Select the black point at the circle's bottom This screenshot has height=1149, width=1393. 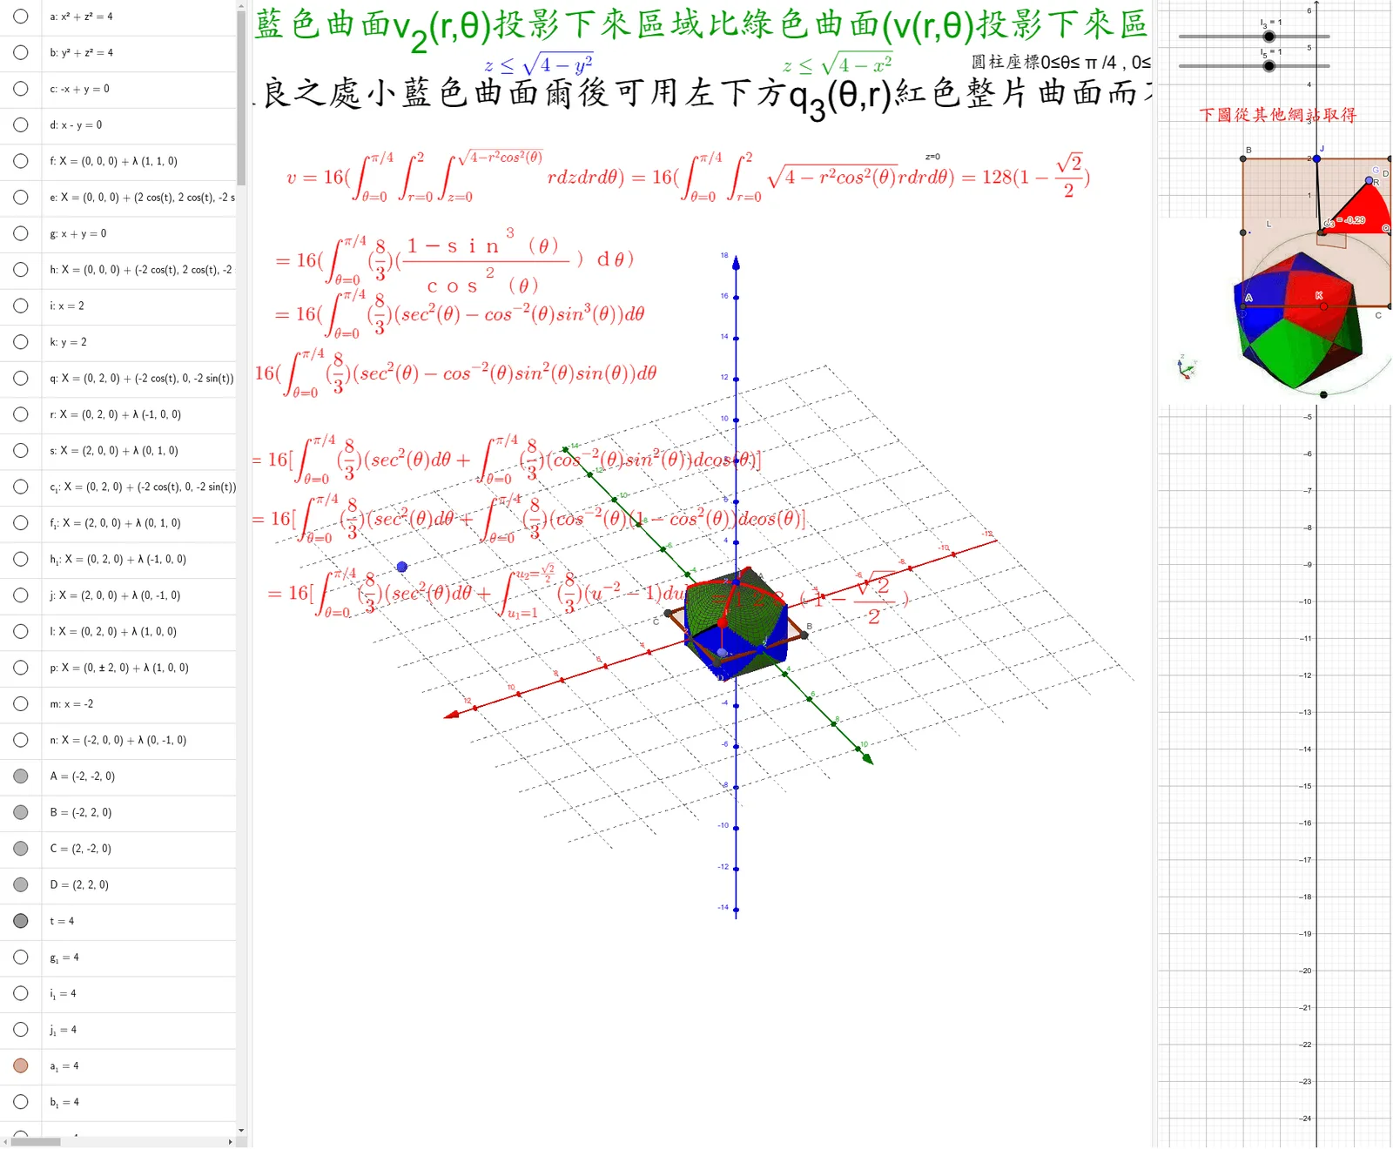(x=1323, y=394)
